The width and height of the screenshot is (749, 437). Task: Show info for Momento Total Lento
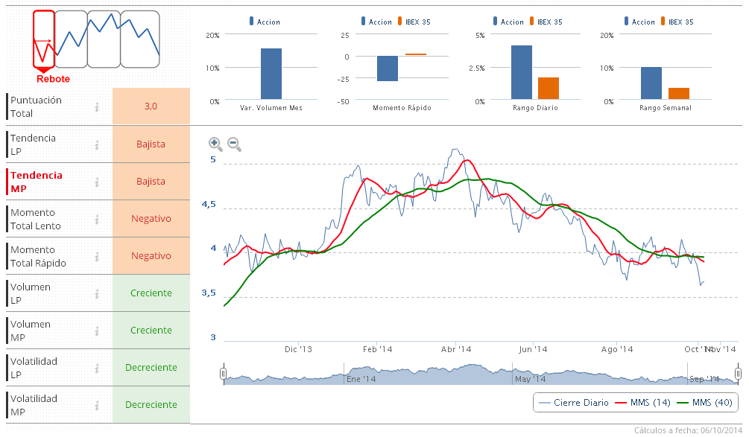[97, 219]
